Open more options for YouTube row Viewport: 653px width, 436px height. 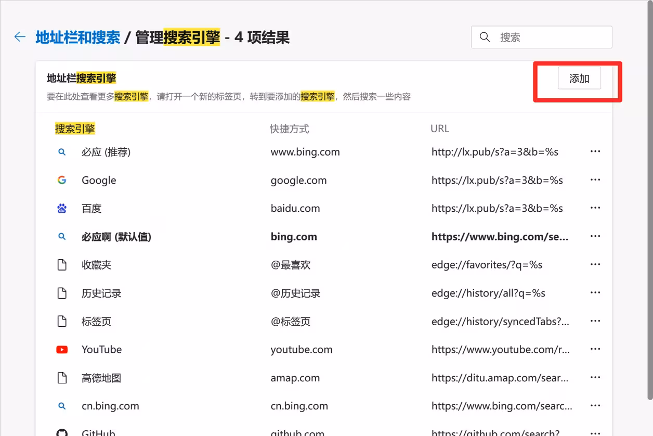point(595,349)
